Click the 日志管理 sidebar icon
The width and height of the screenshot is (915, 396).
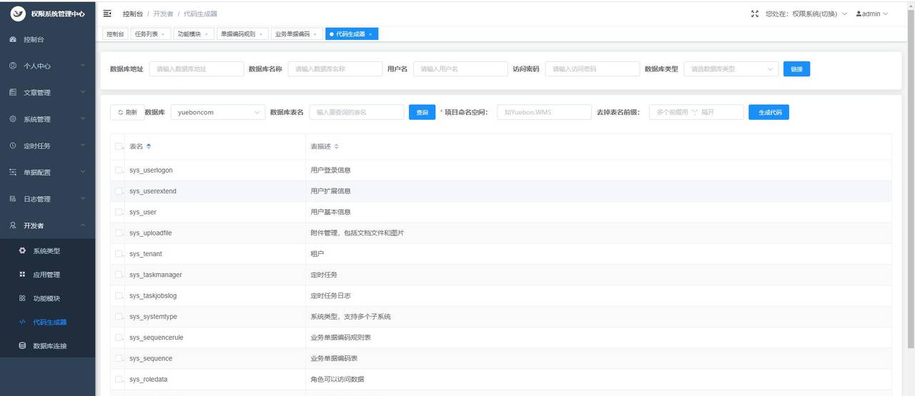click(13, 199)
